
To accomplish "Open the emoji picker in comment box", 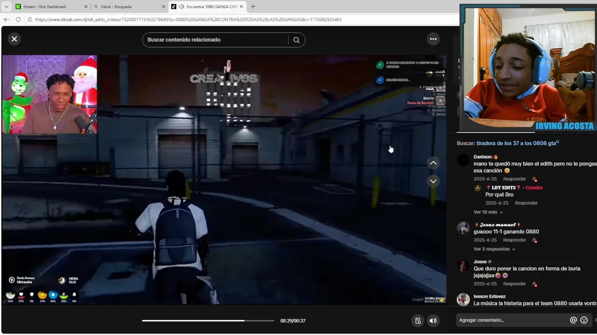I will coord(584,320).
